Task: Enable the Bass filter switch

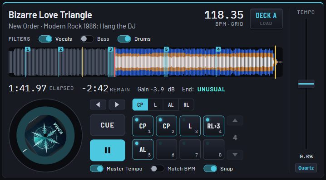Action: tap(87, 39)
